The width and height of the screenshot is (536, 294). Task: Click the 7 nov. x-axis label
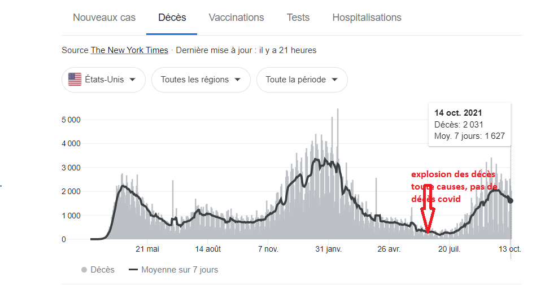click(267, 248)
